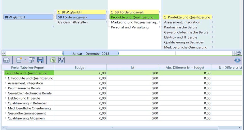Click the left arrow of the horizontal scrollbar
This screenshot has width=244, height=130.
tap(4, 128)
